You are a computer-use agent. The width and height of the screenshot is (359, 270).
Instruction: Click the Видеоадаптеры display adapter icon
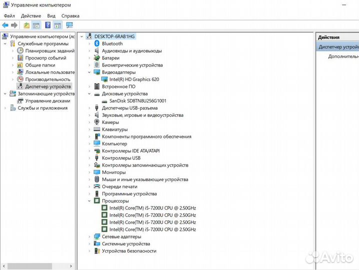click(97, 72)
